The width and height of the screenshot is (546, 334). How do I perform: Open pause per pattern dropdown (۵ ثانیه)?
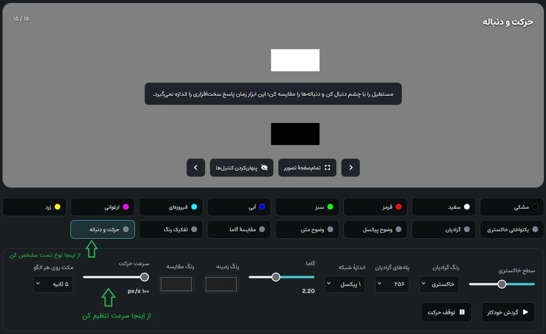(x=53, y=284)
